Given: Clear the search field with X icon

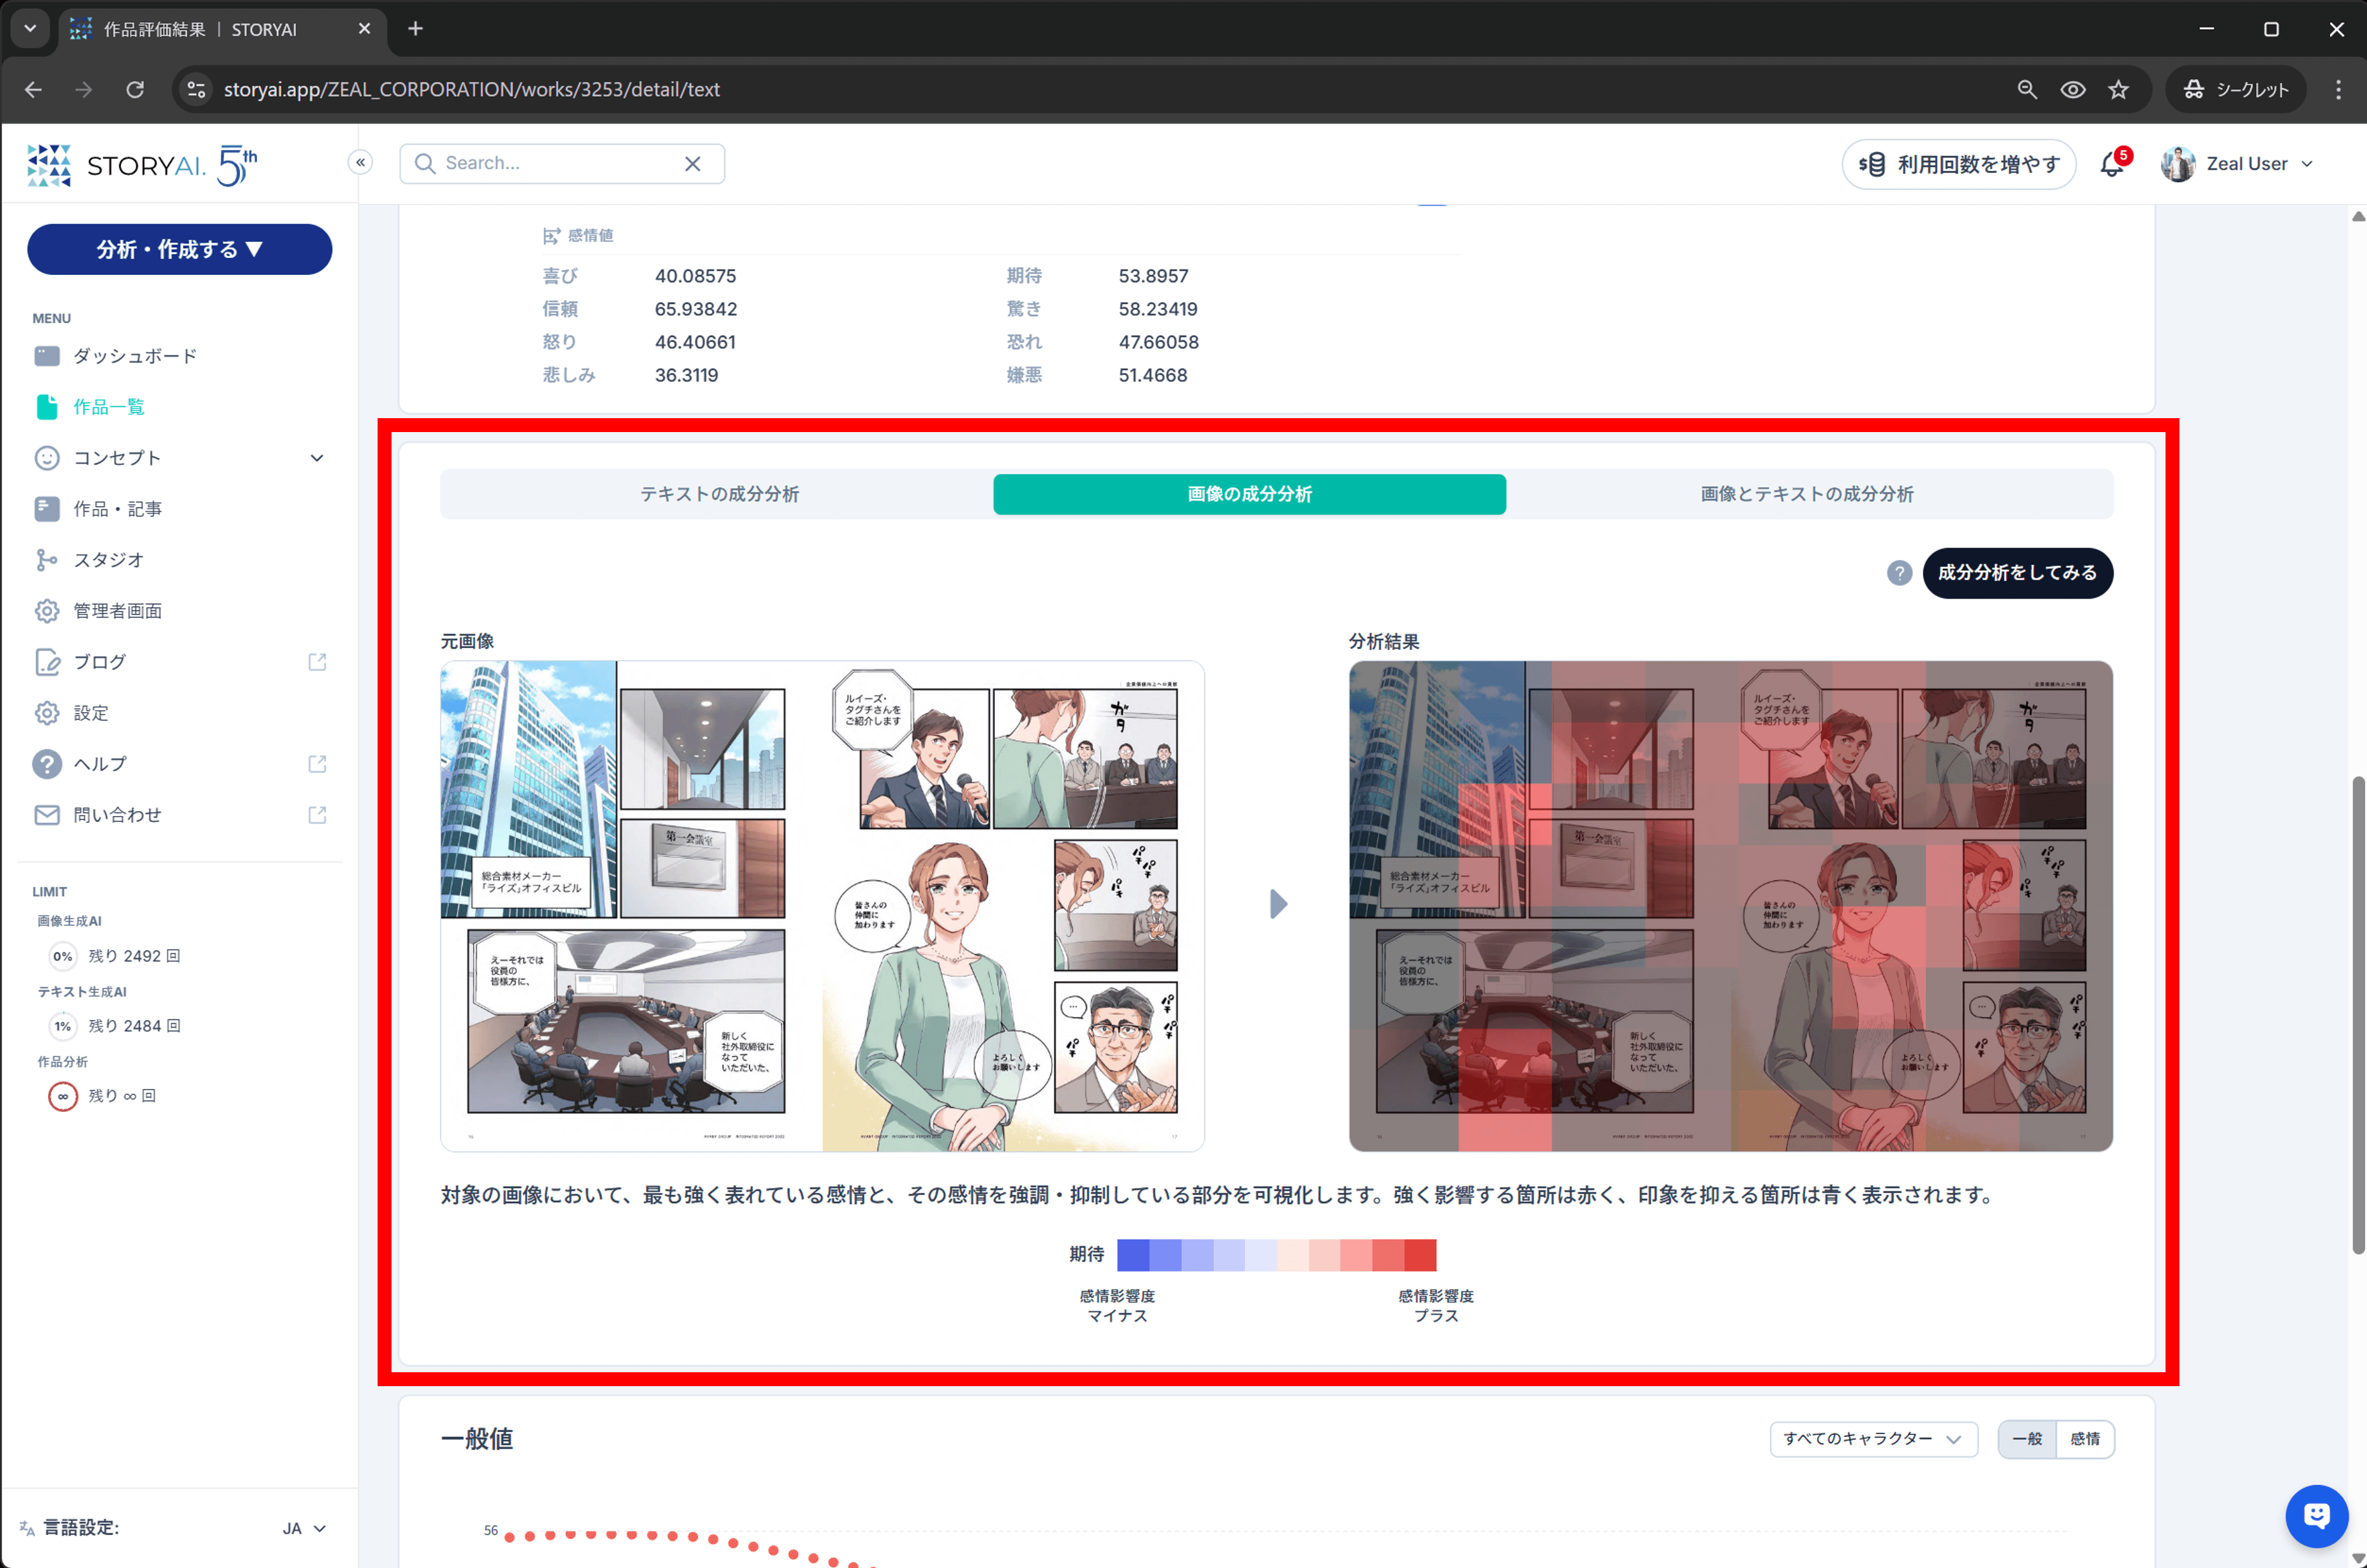Looking at the screenshot, I should [x=692, y=164].
